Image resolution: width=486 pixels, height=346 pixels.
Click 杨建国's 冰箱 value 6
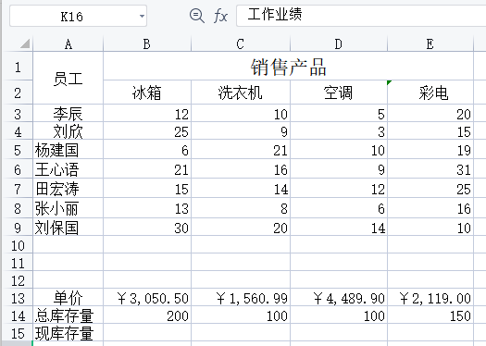147,149
